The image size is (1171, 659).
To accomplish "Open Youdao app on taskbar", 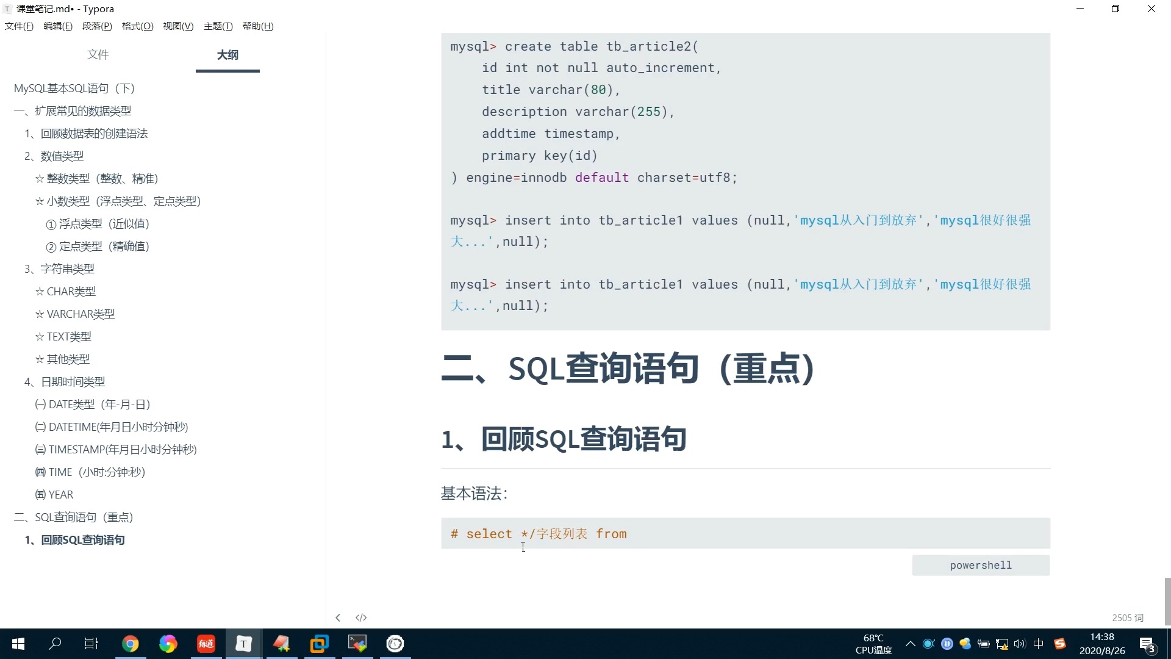I will (x=206, y=644).
